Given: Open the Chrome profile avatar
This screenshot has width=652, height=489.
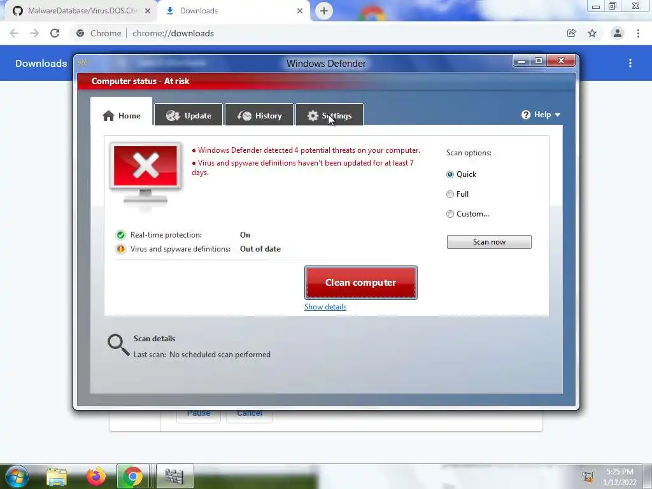Looking at the screenshot, I should coord(618,33).
